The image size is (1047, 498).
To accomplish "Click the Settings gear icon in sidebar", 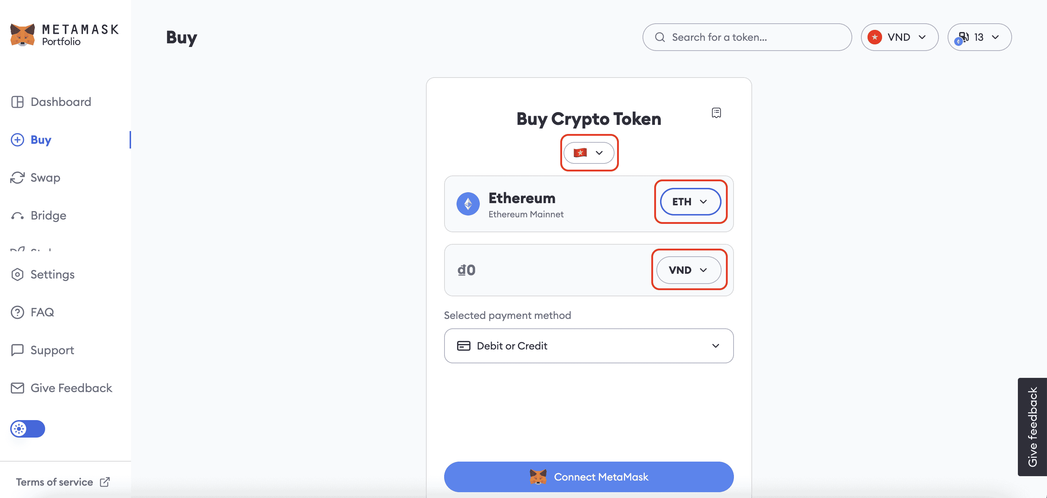I will 17,274.
